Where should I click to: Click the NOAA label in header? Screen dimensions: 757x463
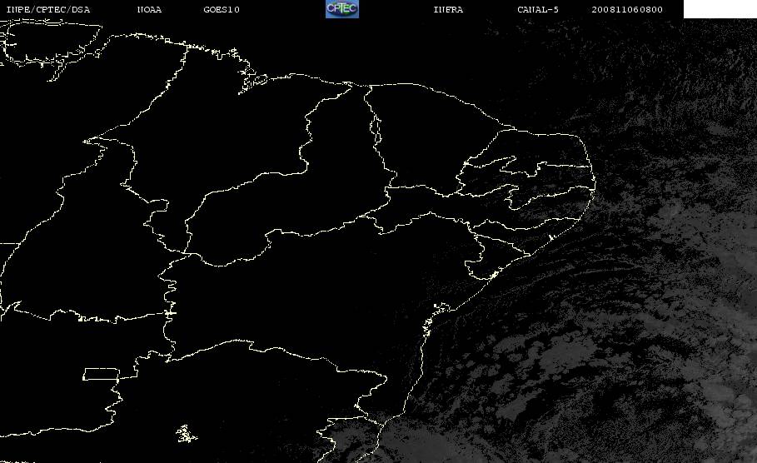pos(149,10)
